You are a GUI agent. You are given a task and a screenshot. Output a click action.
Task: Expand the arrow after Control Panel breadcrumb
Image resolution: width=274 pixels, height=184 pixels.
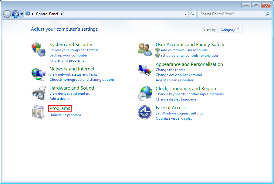[x=62, y=14]
